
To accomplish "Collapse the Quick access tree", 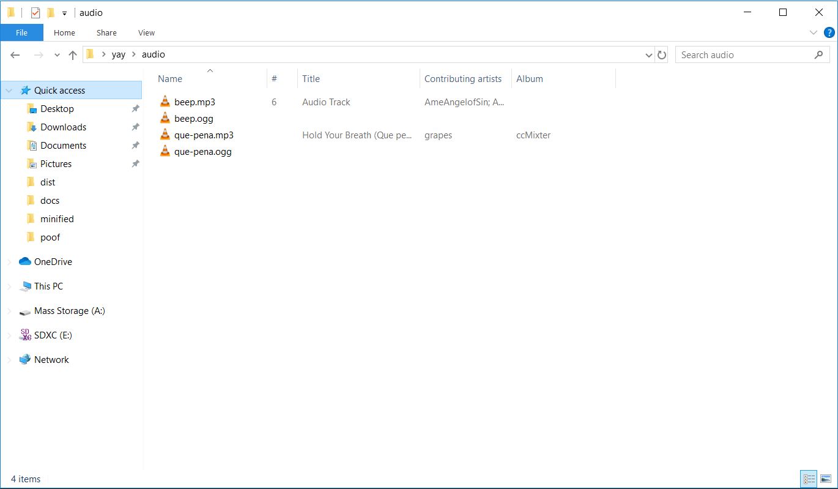I will (x=9, y=91).
